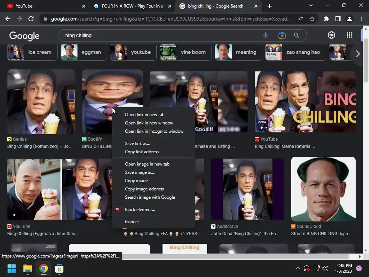
Task: Open the Genius Bing Chilling (Romanized) image
Action: coord(41,101)
